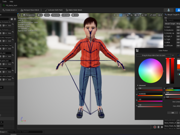
Task: Select the V_Wide morph target
Action: tap(167, 42)
